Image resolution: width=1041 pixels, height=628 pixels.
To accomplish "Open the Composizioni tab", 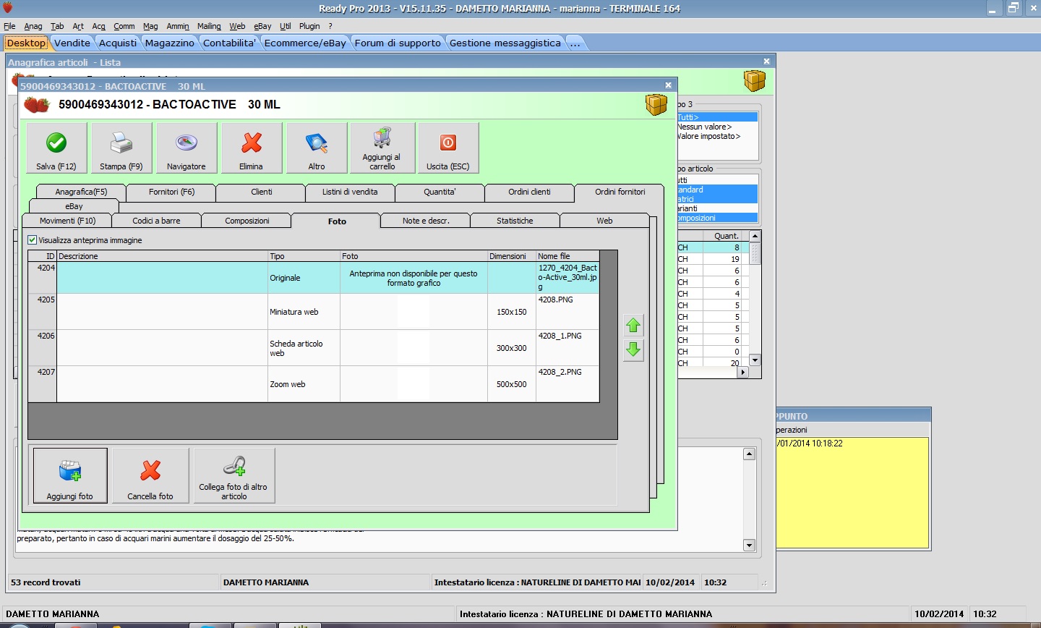I will (x=247, y=221).
